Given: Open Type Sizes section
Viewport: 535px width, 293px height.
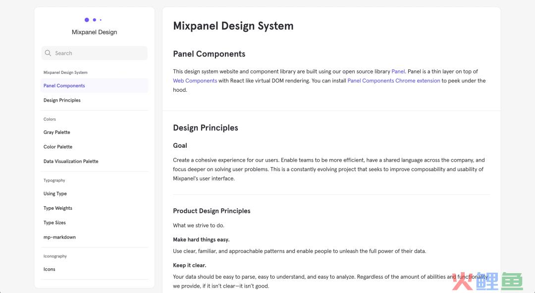Looking at the screenshot, I should 95,223.
